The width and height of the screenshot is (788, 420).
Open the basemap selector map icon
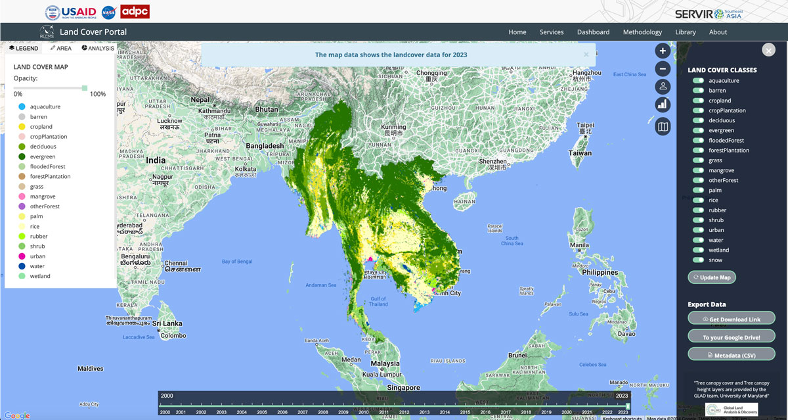coord(663,126)
